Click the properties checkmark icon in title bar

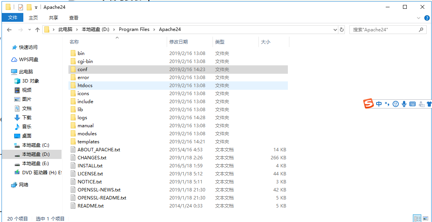tap(21, 7)
